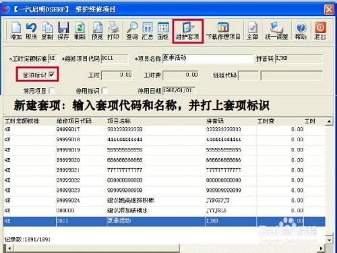337x253 pixels.
Task: Uncheck the 套项标识 checkbox
Action: (x=52, y=75)
